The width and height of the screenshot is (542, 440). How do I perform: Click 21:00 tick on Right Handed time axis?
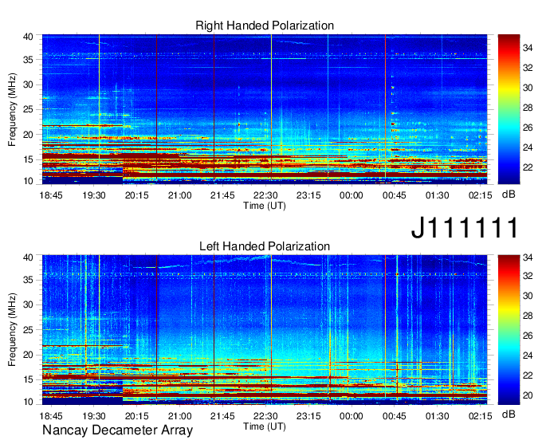tap(180, 195)
